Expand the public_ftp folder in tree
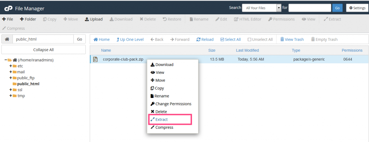Viewport: 369px width, 142px height. click(10, 78)
